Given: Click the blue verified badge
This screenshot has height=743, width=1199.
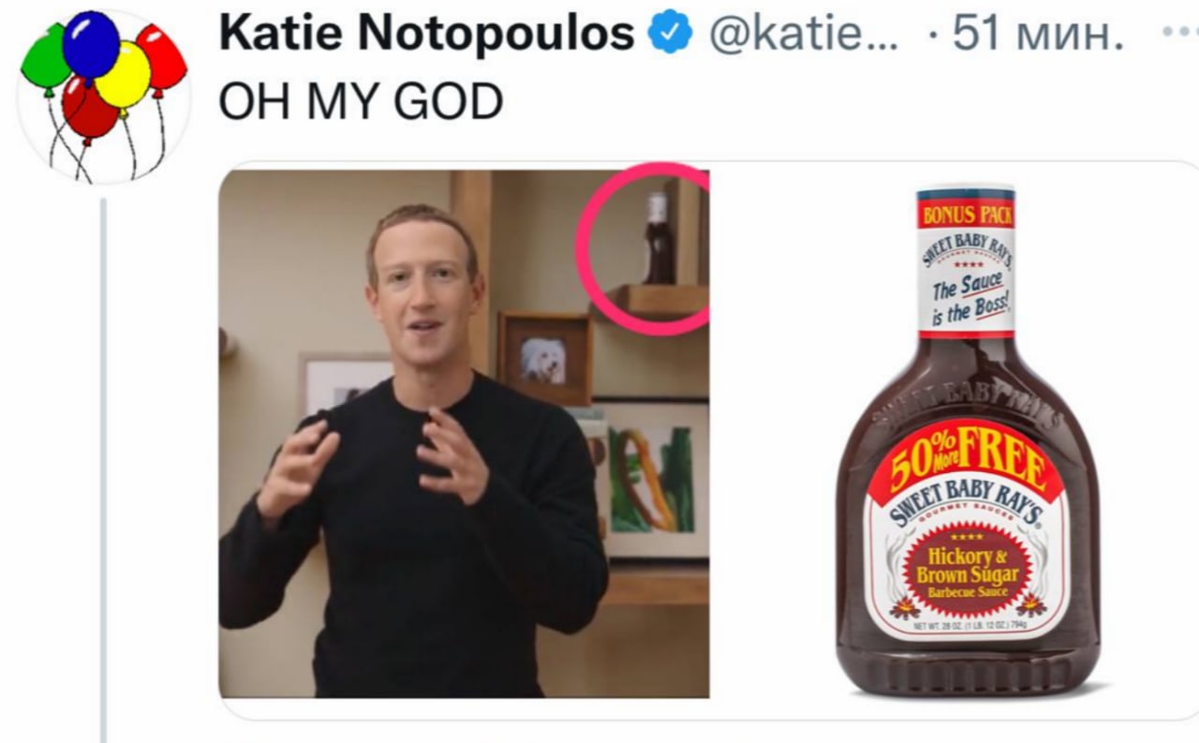Looking at the screenshot, I should coord(672,37).
